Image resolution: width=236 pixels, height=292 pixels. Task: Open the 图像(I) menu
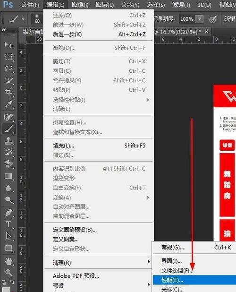[x=80, y=4]
